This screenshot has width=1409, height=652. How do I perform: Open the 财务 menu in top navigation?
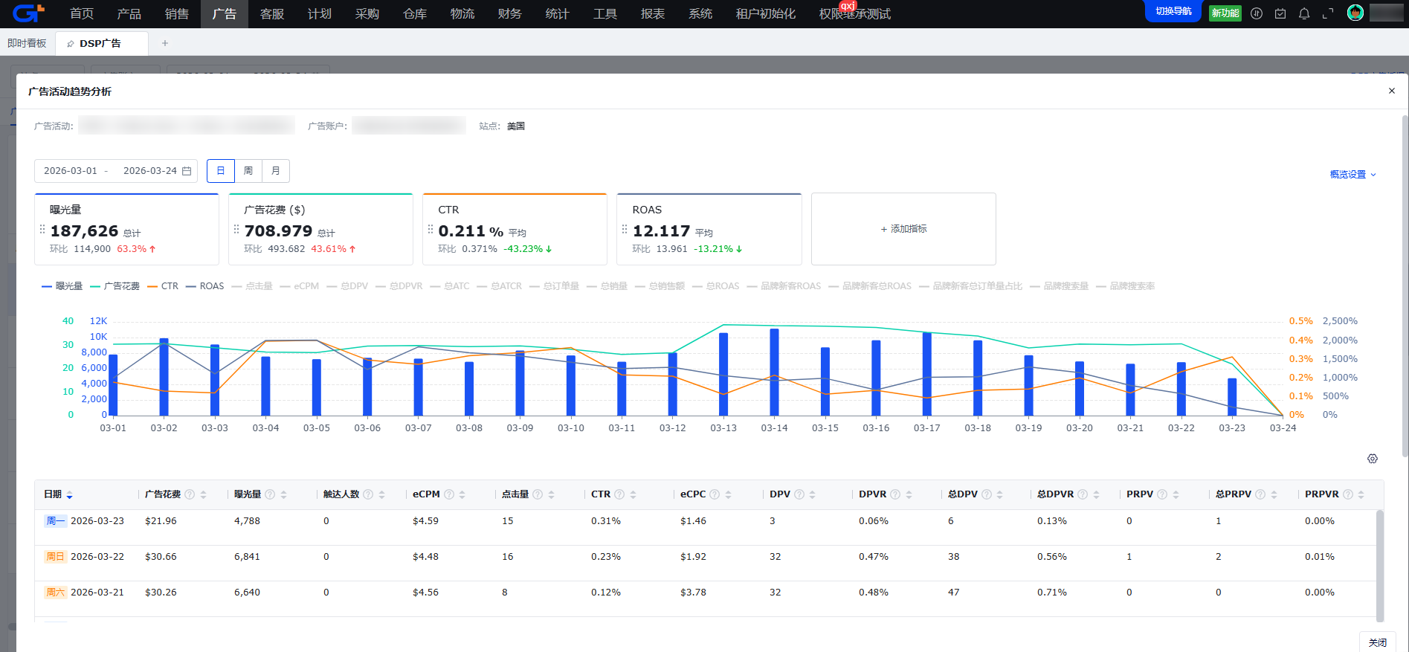pos(509,14)
